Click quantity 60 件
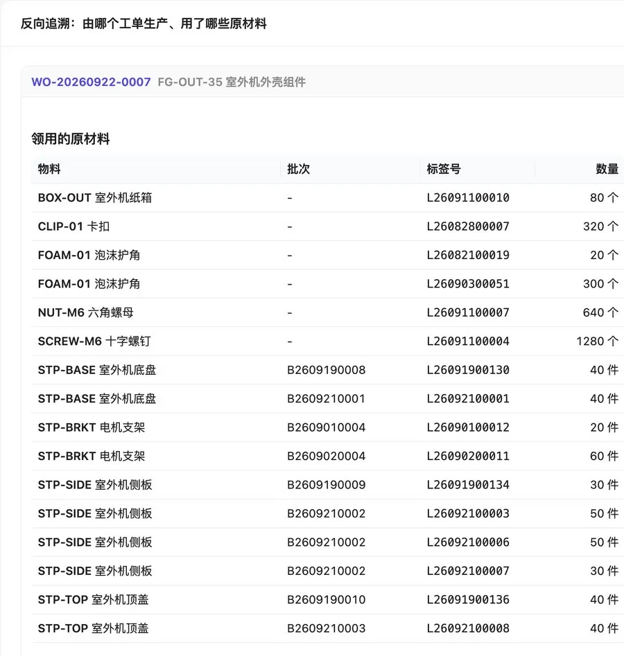 (x=605, y=456)
